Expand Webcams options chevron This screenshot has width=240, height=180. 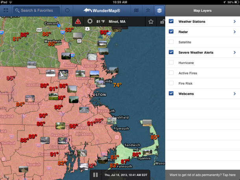[234, 94]
